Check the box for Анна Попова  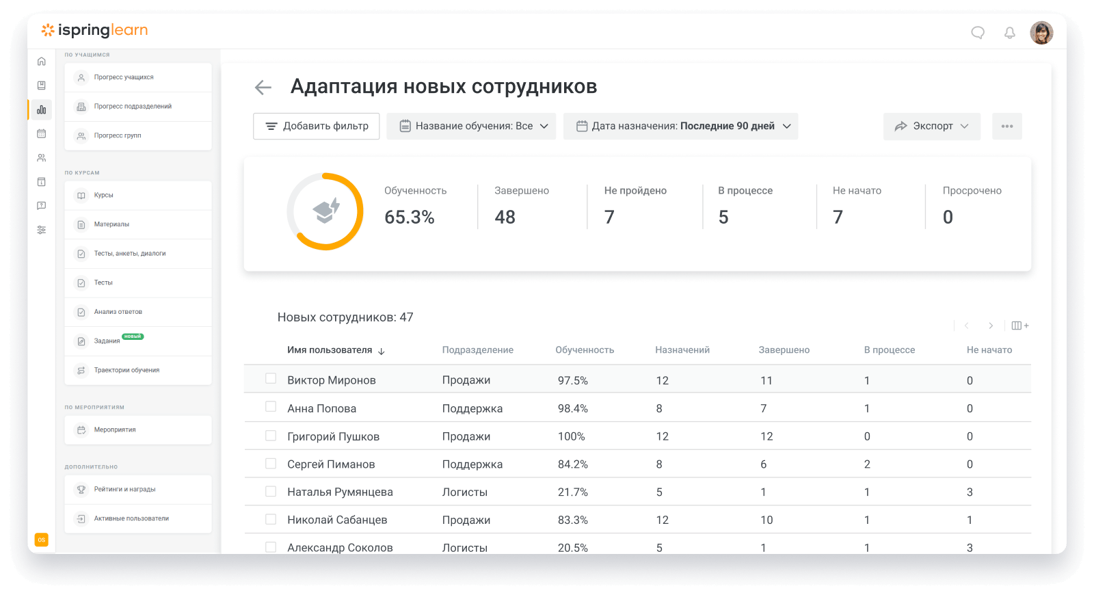click(x=271, y=407)
